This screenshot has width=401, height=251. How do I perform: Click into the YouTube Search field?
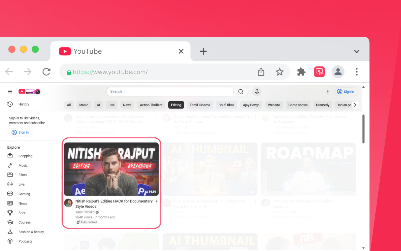click(x=170, y=92)
